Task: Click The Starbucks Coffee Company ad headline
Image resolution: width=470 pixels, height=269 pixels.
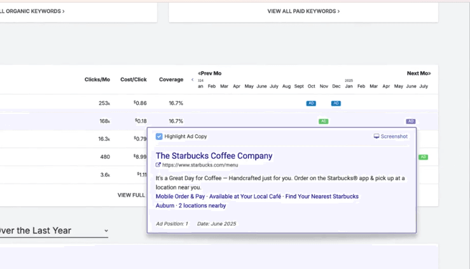Action: 214,156
